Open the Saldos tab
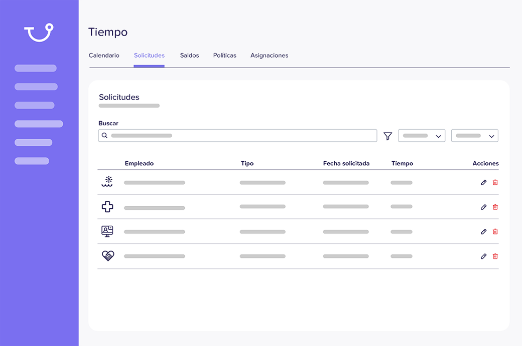Screen dimensions: 522x346 (189, 55)
